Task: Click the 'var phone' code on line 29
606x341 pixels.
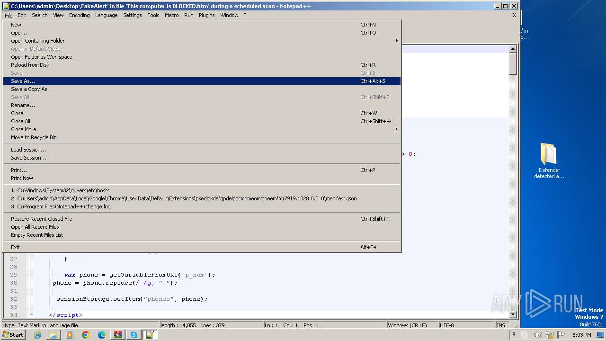Action: (x=81, y=275)
